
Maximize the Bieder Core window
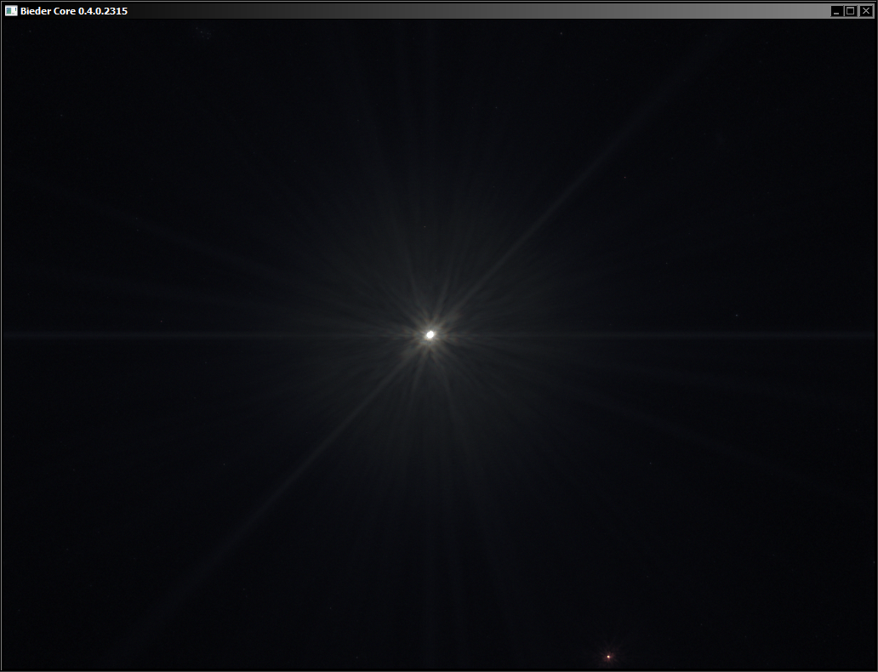851,11
